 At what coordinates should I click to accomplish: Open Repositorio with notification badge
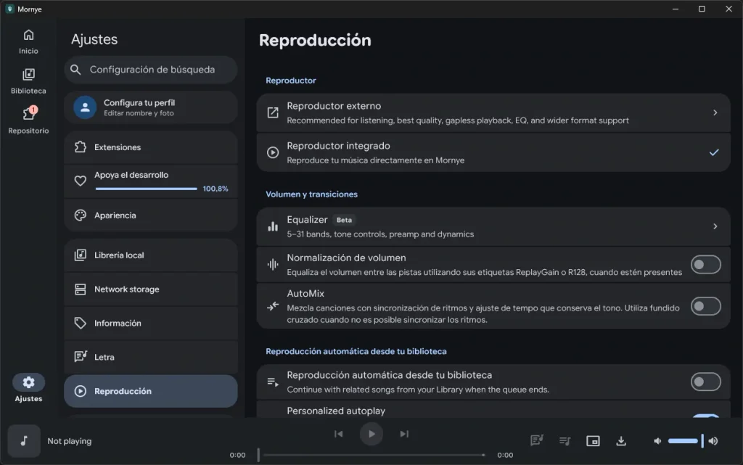click(x=28, y=120)
